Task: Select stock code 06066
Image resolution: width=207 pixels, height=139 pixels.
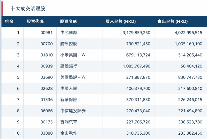Action: pyautogui.click(x=47, y=111)
